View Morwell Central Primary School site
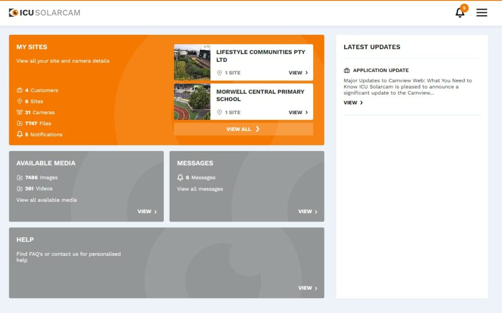The height and width of the screenshot is (313, 502). 298,112
